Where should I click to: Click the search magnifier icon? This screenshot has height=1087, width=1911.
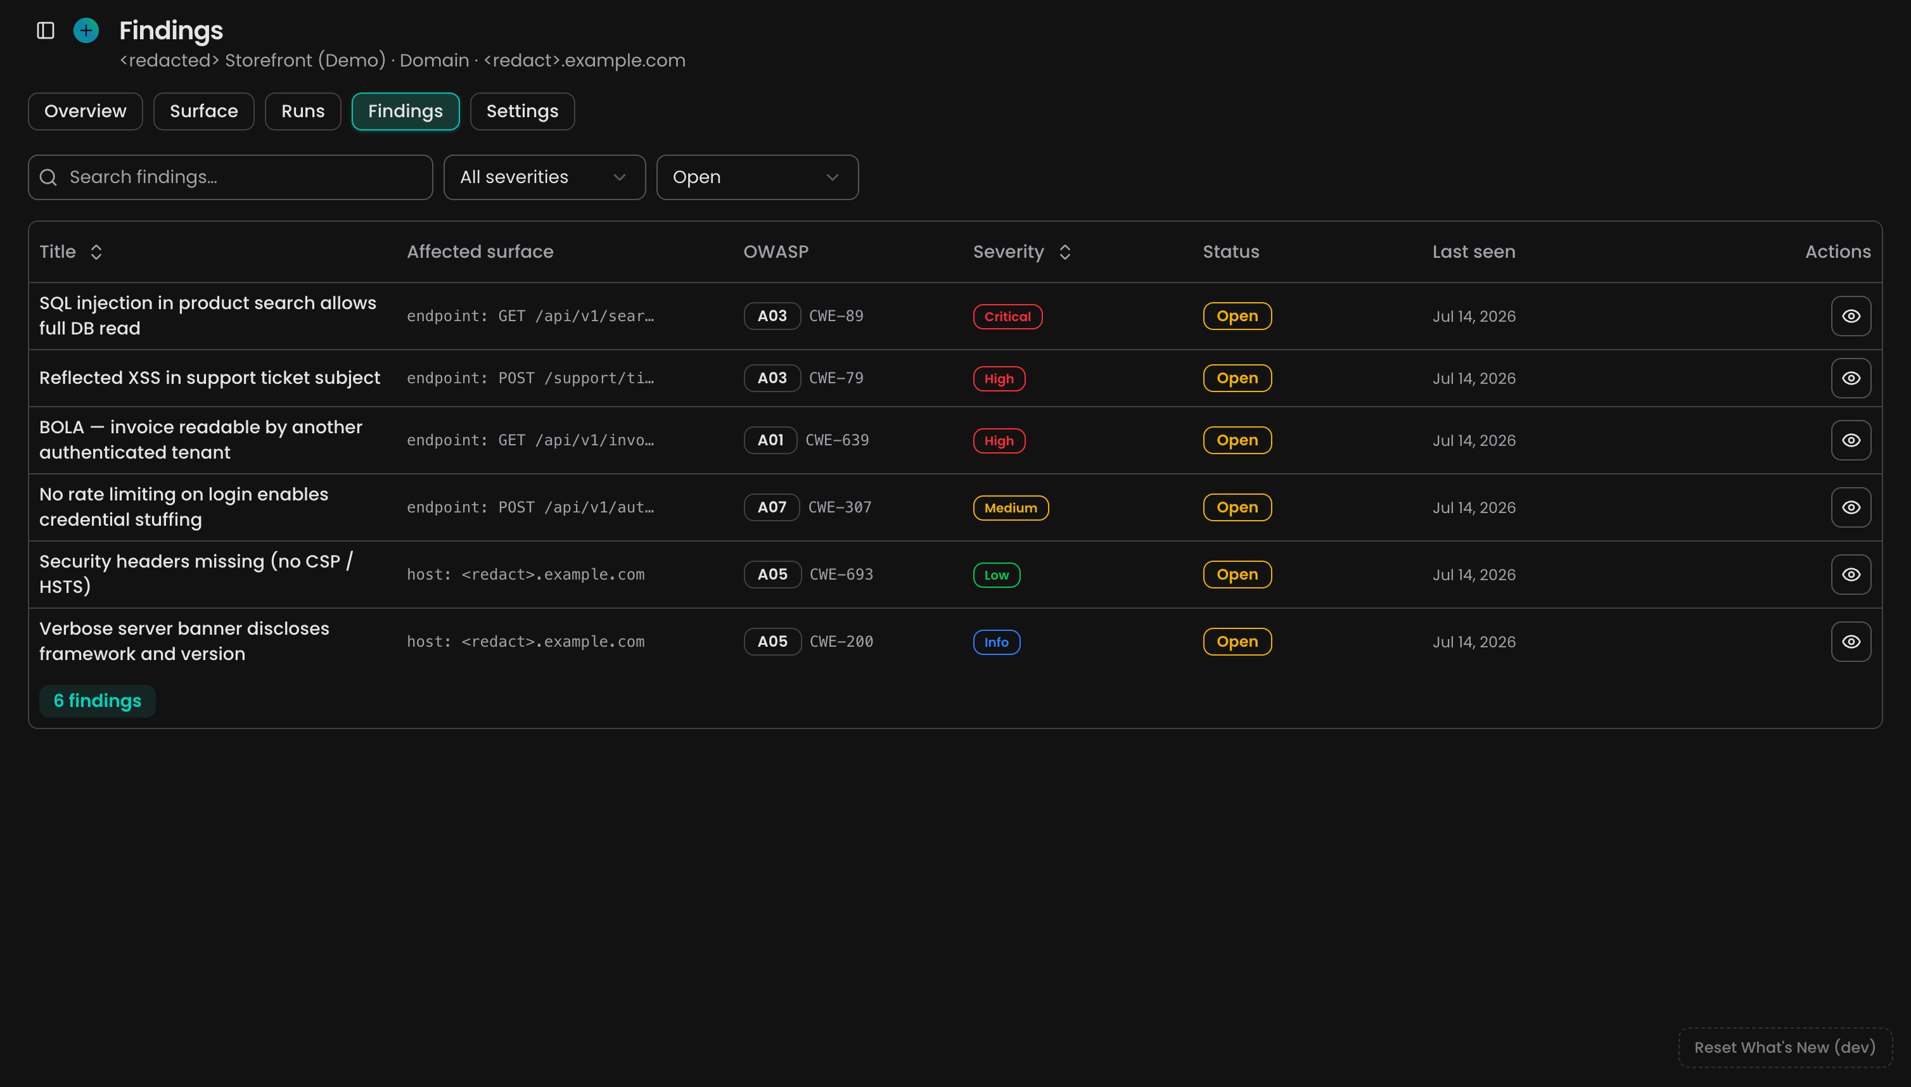point(49,177)
